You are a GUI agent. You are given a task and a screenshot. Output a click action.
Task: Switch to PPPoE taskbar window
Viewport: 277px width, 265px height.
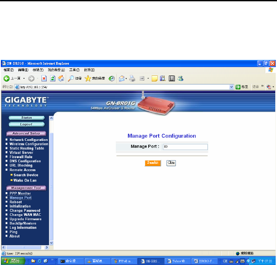tap(124, 261)
